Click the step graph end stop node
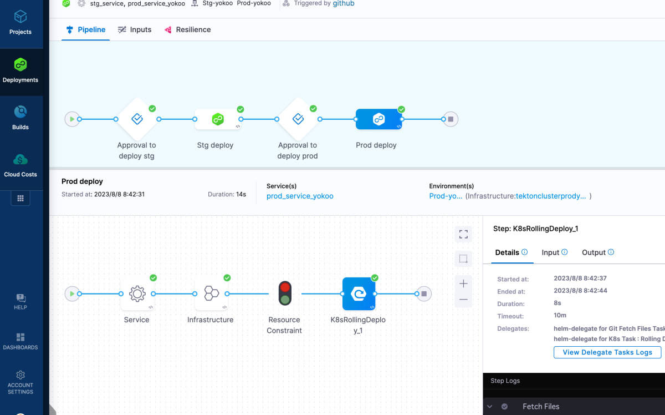 pos(424,293)
